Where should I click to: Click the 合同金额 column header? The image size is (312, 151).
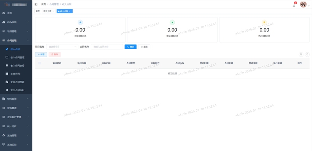(229, 63)
